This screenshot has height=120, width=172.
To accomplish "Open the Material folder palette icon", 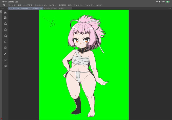I will click(x=5, y=66).
